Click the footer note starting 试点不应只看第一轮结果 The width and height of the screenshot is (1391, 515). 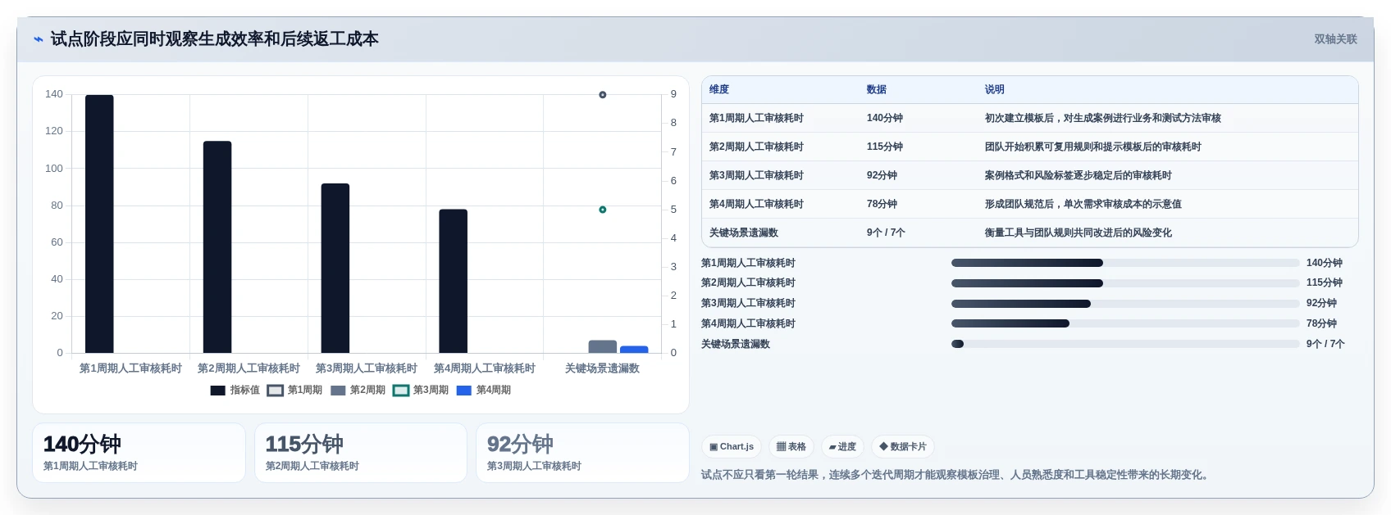click(x=957, y=475)
